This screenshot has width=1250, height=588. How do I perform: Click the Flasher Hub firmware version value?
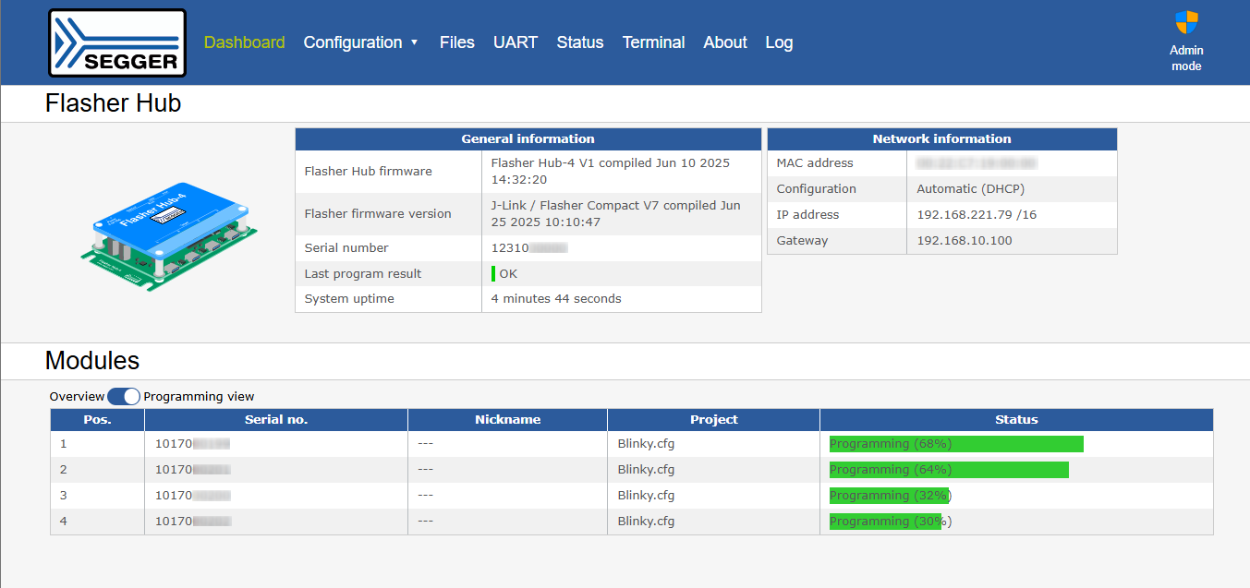(611, 172)
